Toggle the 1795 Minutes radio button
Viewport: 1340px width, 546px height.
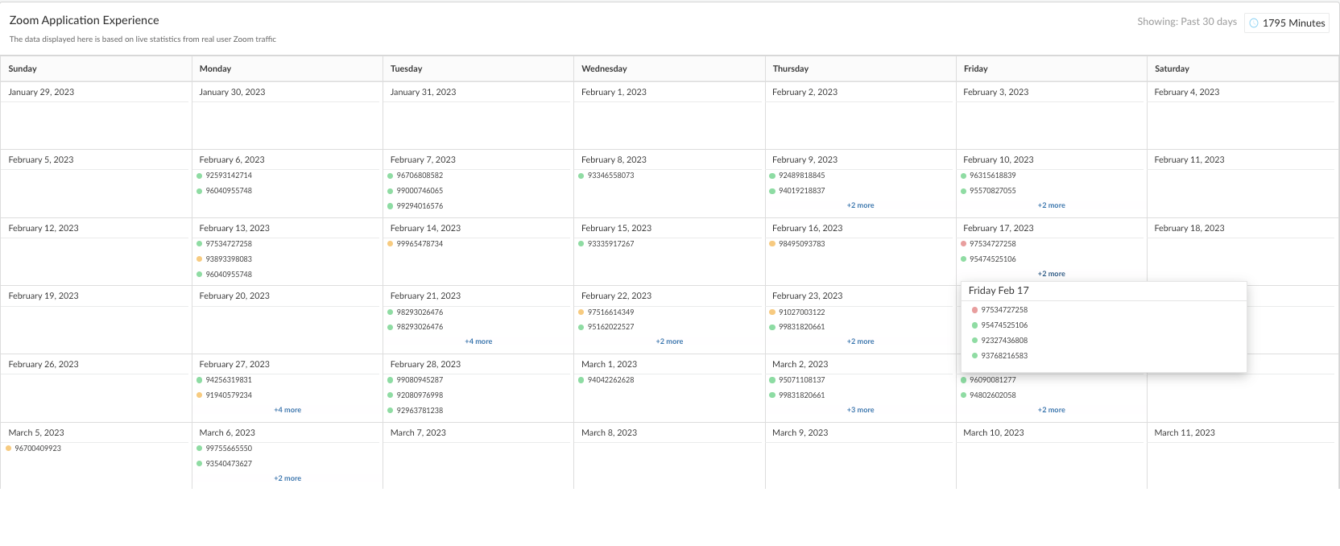[x=1254, y=23]
